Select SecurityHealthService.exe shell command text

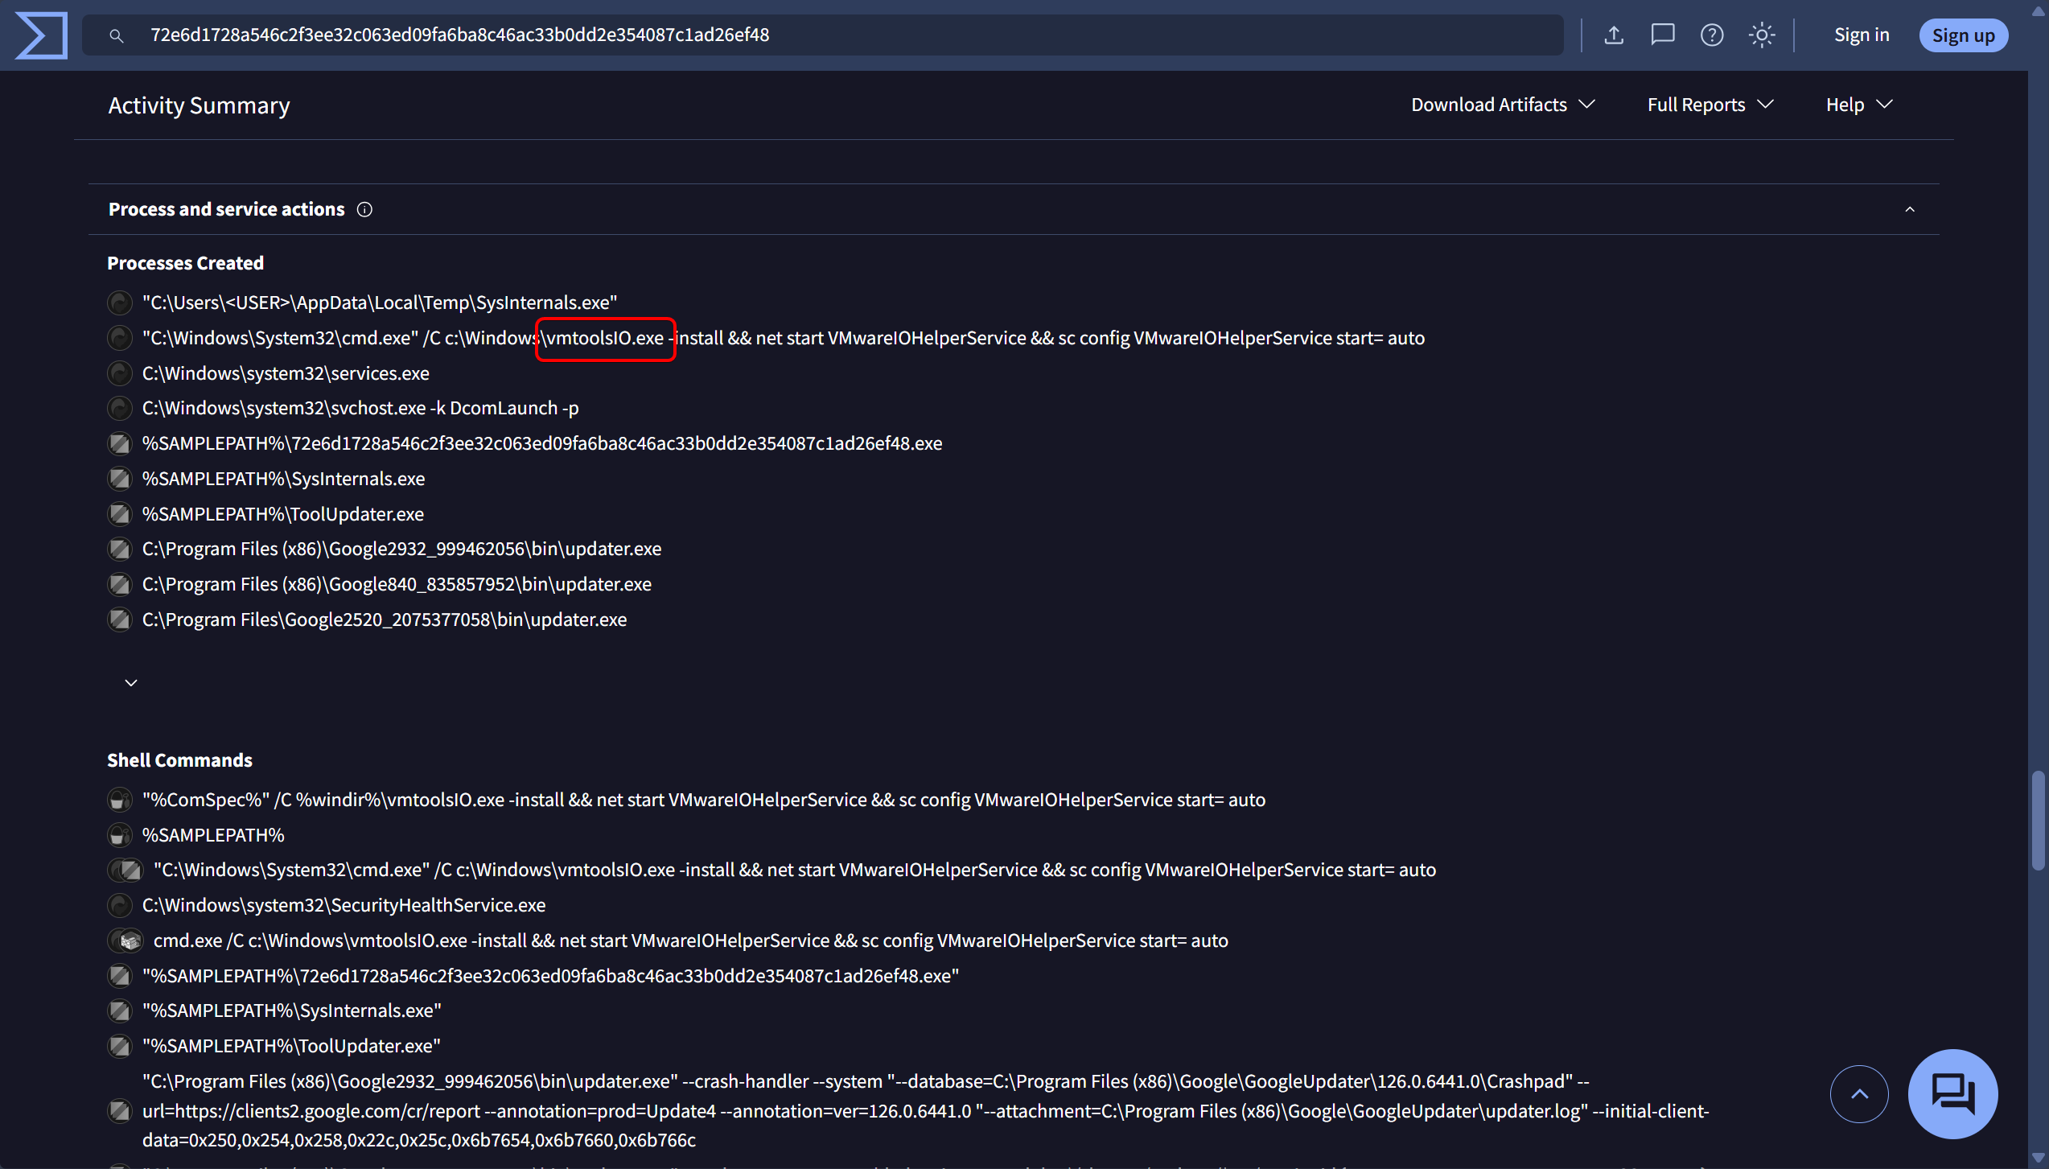click(x=344, y=905)
